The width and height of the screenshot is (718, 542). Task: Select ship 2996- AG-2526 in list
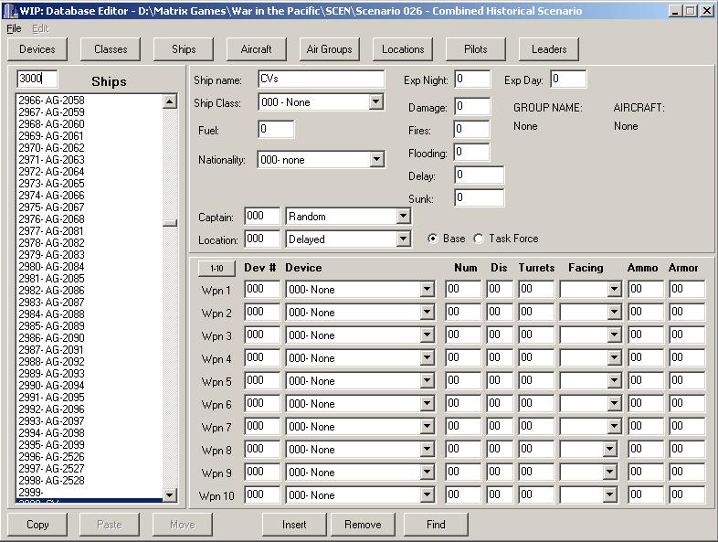point(90,456)
